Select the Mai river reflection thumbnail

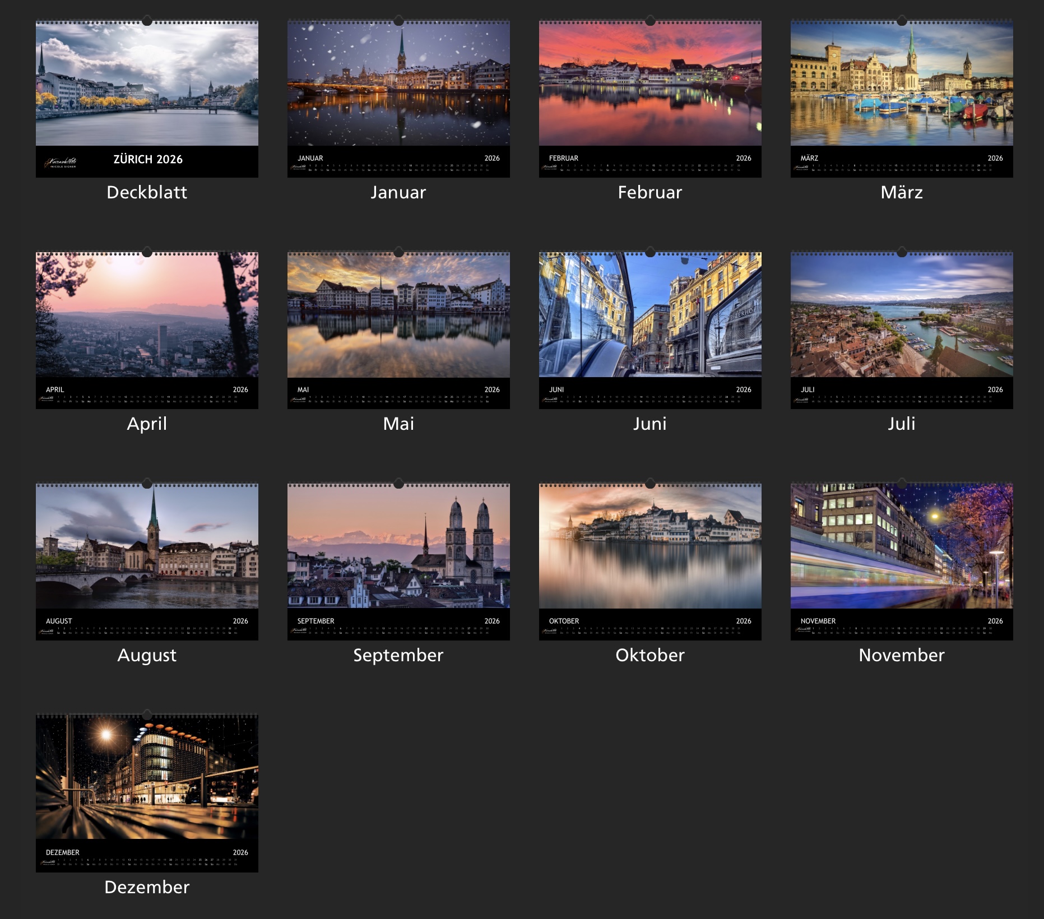click(398, 315)
